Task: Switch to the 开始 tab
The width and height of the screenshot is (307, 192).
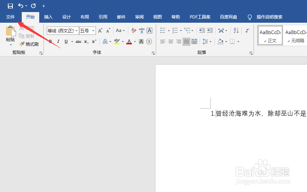Action: (x=30, y=17)
